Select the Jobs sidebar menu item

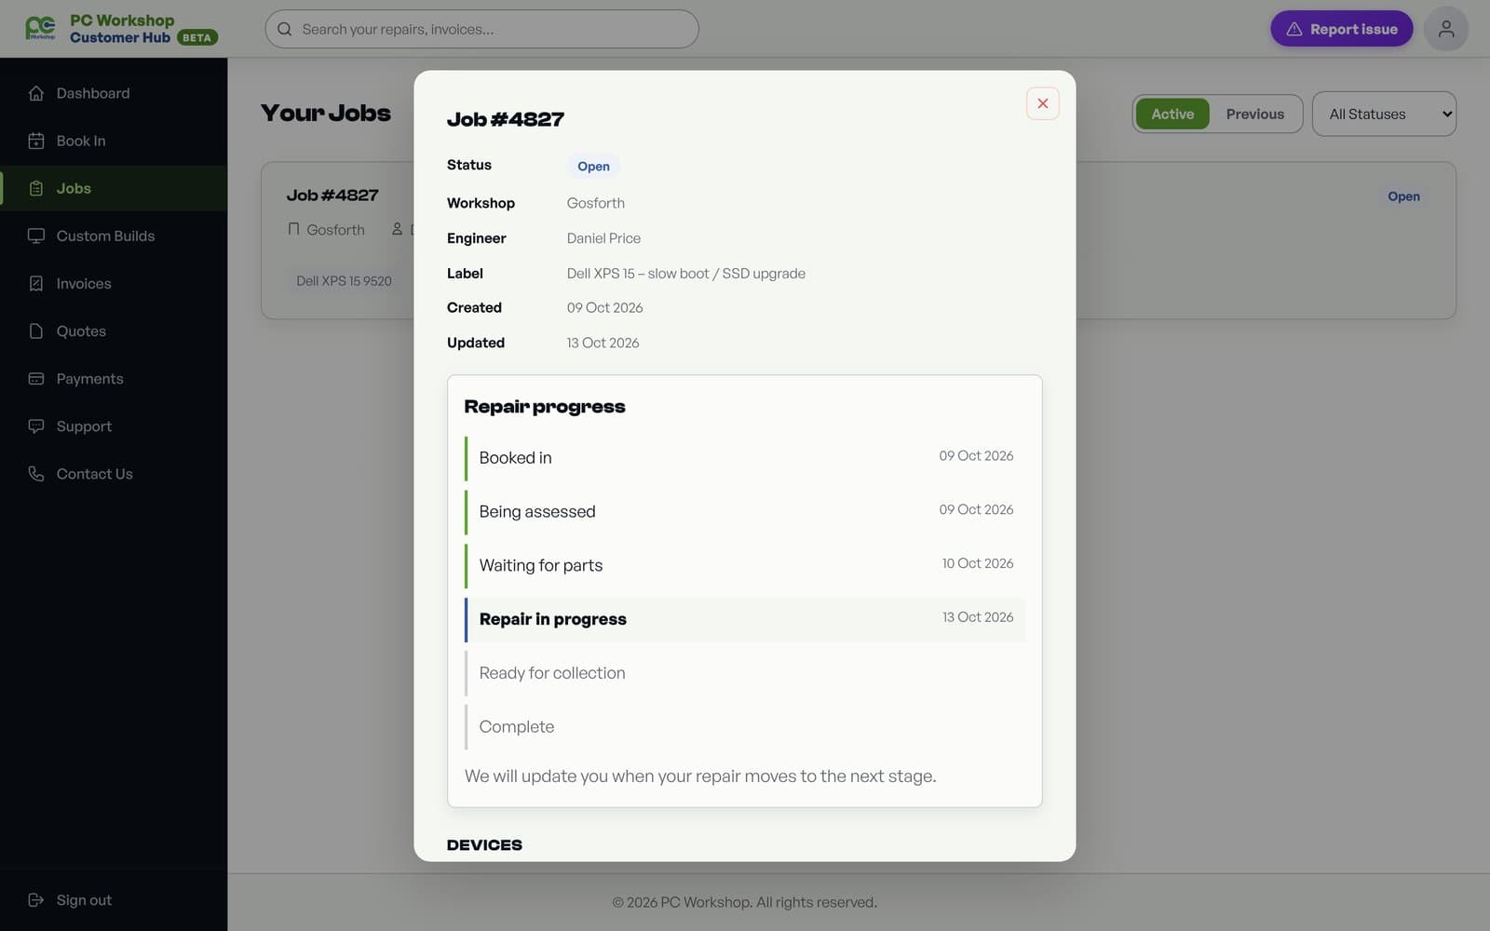pyautogui.click(x=114, y=188)
